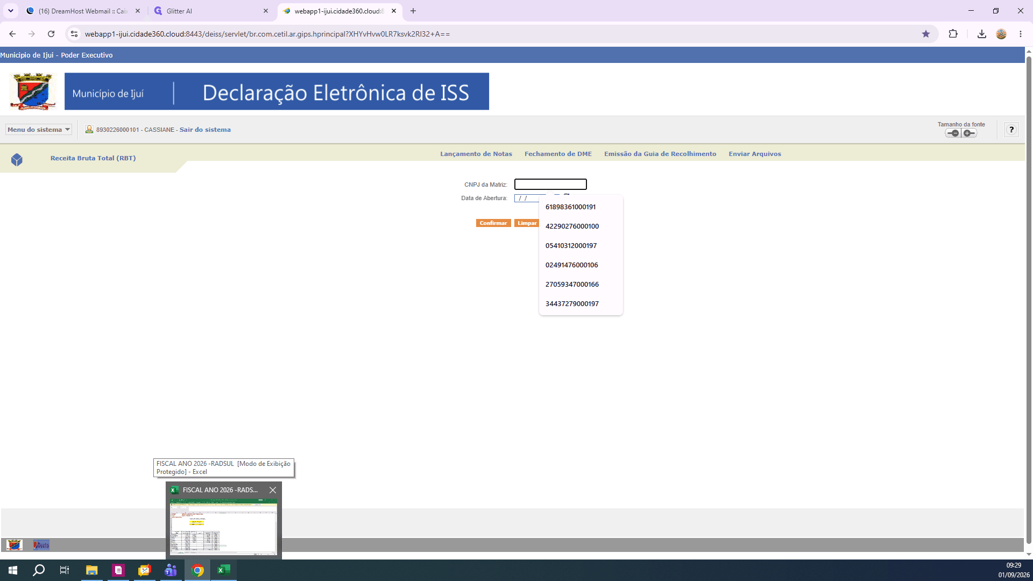Switch to DreamHost Webmail tab
Viewport: 1033px width, 581px height.
click(83, 11)
